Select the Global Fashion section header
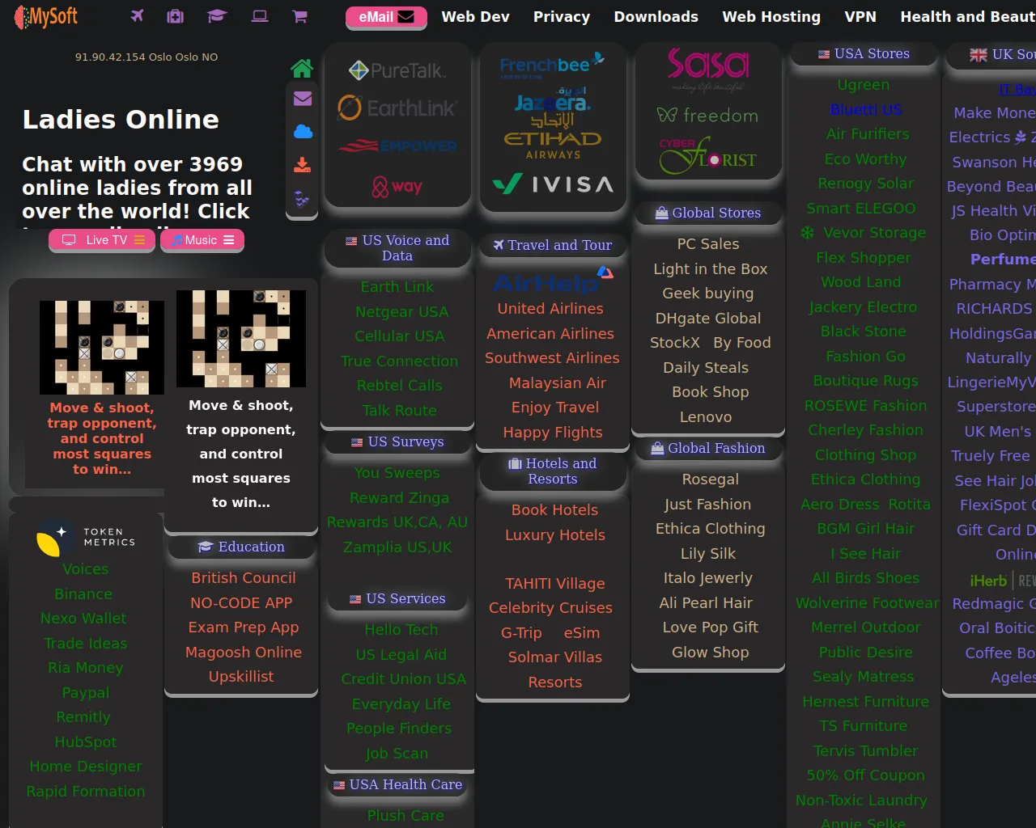 tap(708, 448)
